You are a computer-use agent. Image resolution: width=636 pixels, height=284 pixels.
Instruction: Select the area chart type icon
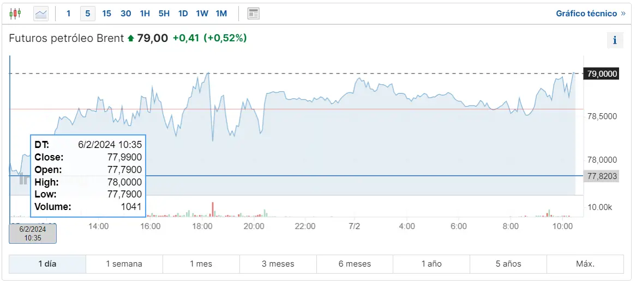coord(41,13)
